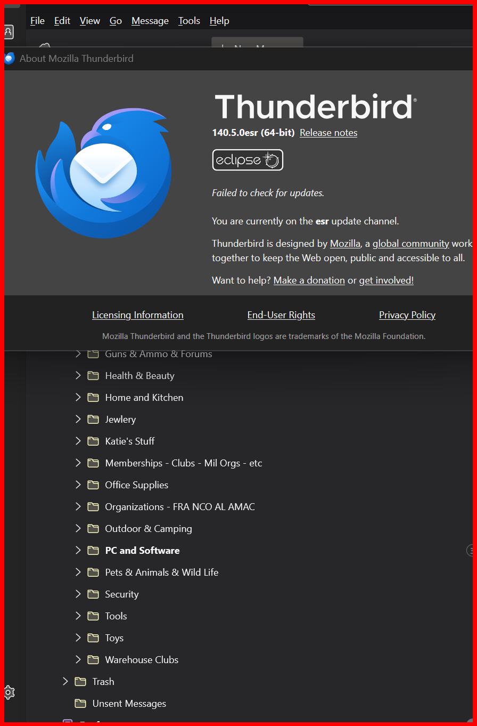
Task: Expand the Home and Kitchen folder
Action: pos(78,398)
